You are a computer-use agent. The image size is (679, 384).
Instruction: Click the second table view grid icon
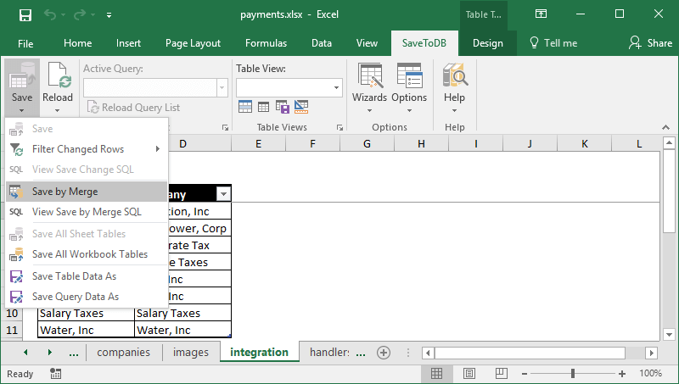pos(263,106)
